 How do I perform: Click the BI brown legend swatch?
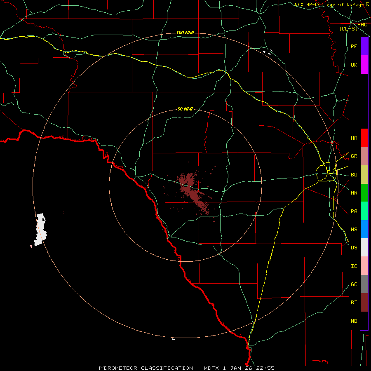(364, 303)
